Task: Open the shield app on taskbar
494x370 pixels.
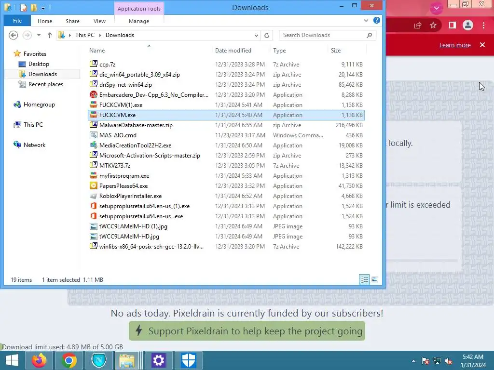Action: point(189,360)
